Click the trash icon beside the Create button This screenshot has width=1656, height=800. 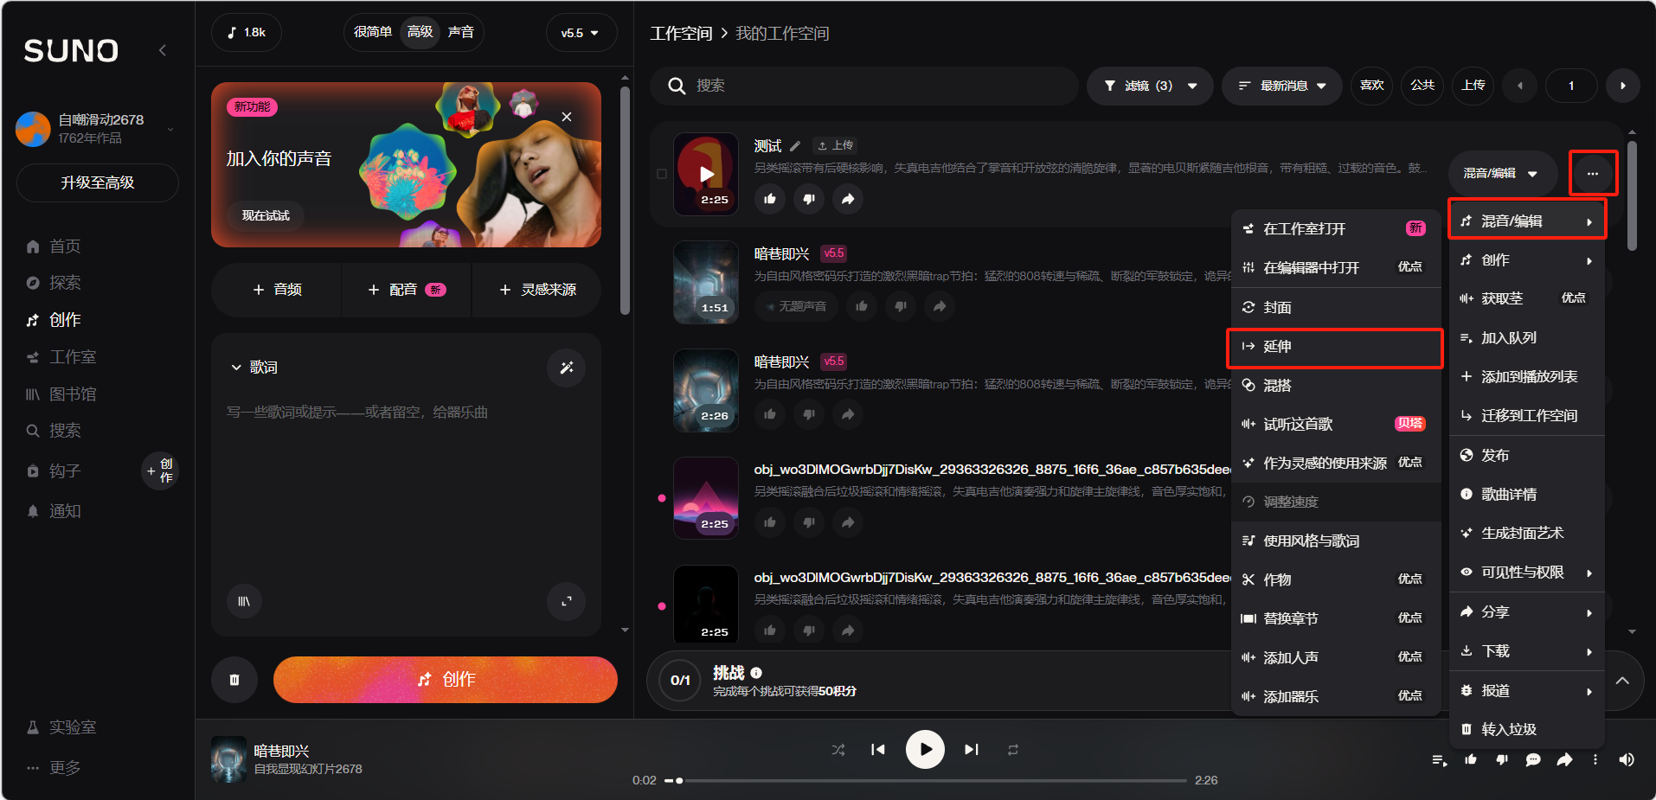pos(234,680)
